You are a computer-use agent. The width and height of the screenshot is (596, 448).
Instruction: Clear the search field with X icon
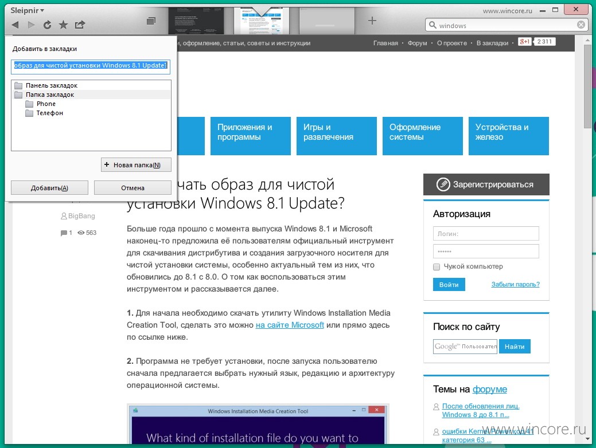pyautogui.click(x=581, y=25)
